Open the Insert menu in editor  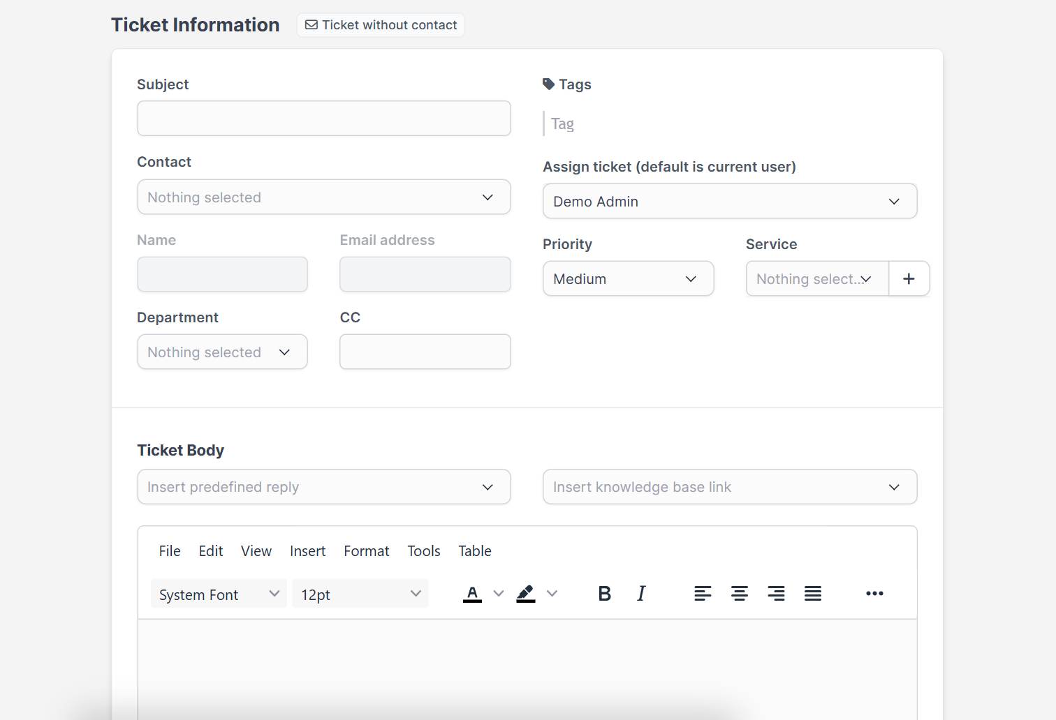pos(308,551)
